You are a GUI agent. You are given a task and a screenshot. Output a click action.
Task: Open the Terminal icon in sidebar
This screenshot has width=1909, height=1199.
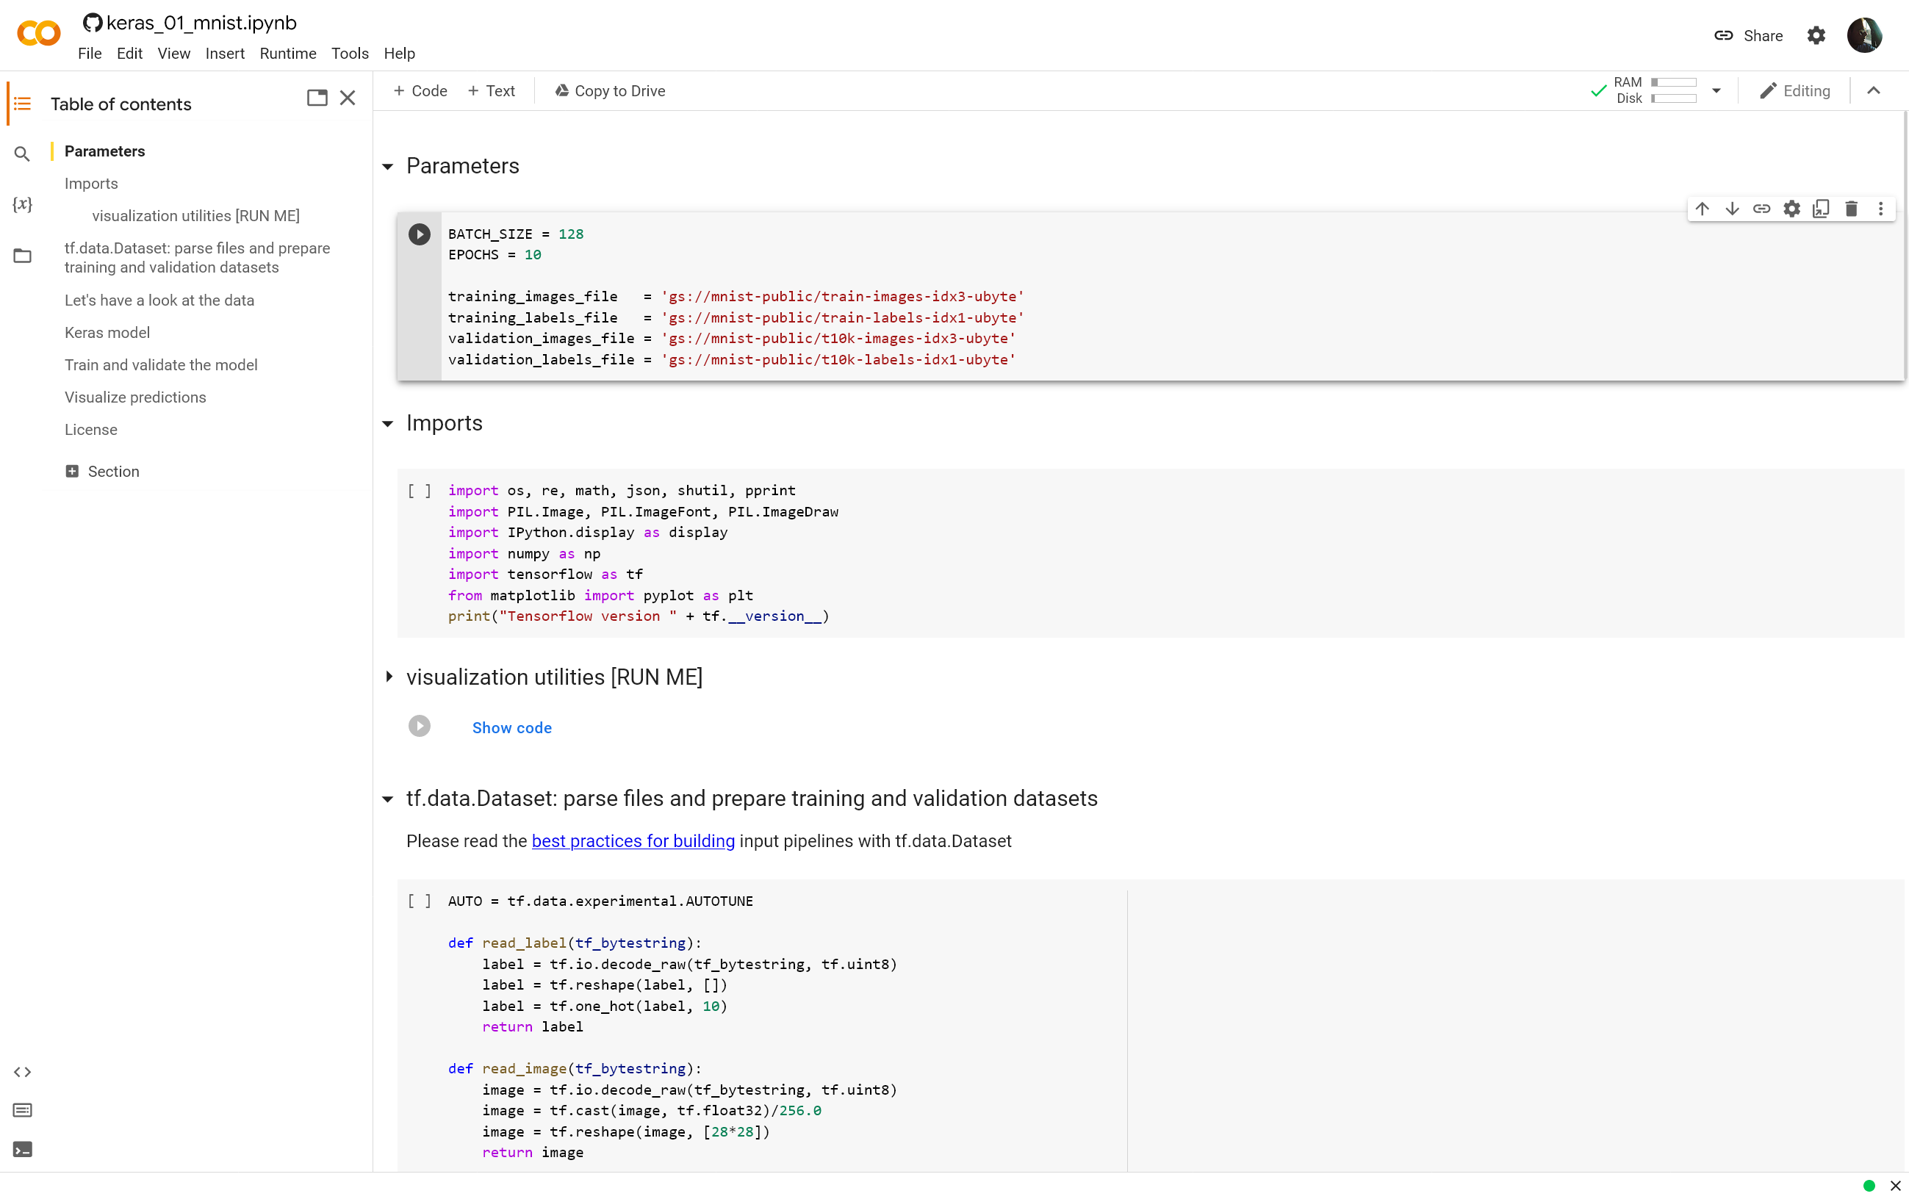click(22, 1148)
